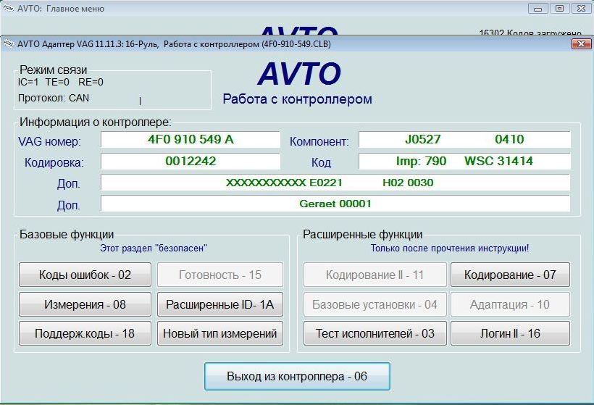
Task: Click the label Кодировка:
Action: coord(54,162)
